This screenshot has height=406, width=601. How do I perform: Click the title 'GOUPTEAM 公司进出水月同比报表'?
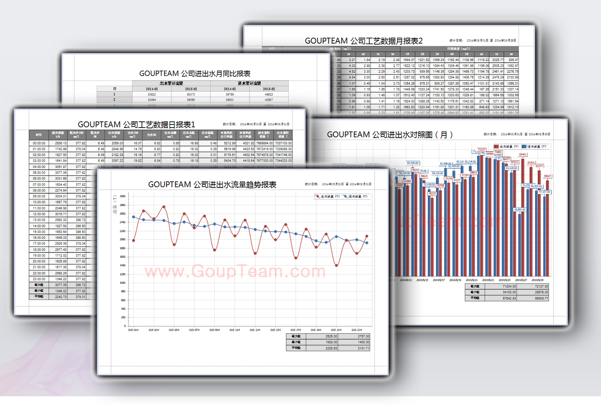click(x=195, y=73)
